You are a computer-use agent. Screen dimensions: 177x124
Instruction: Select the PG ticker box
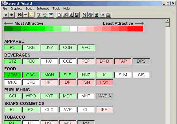click(x=31, y=110)
